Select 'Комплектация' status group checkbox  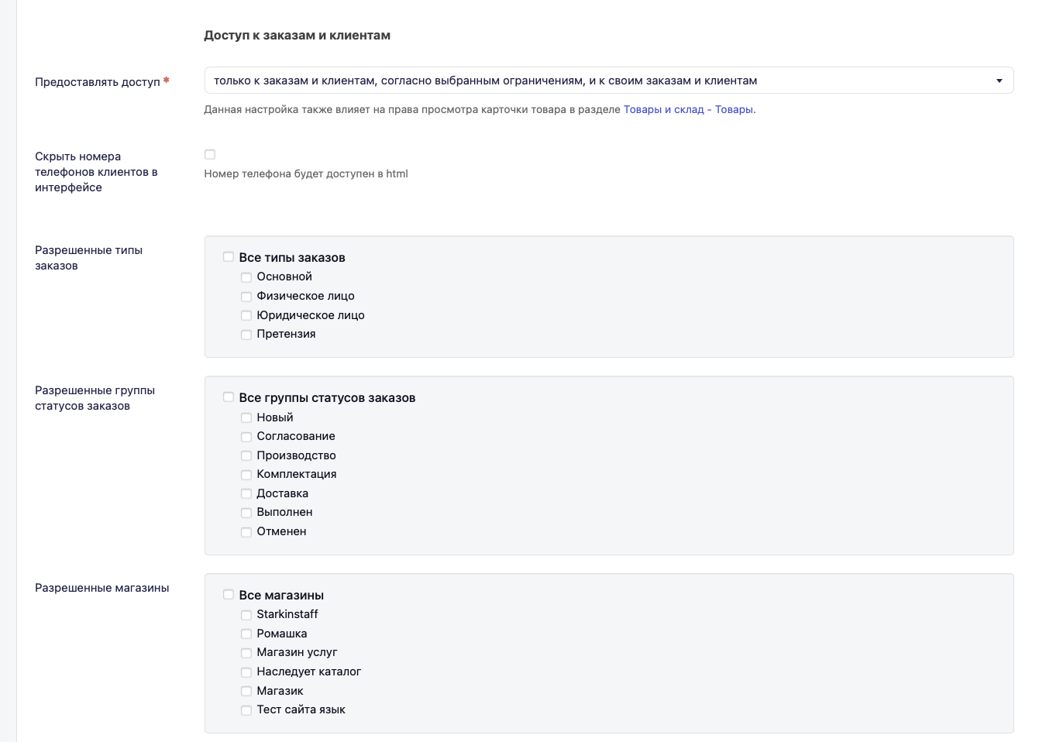(246, 475)
